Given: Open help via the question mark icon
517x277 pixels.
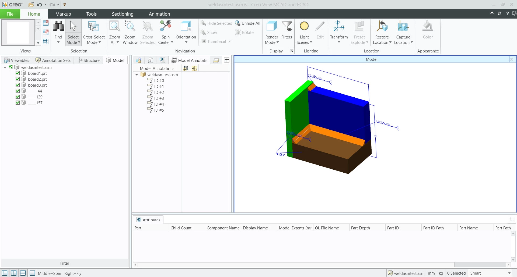Looking at the screenshot, I should [x=507, y=13].
